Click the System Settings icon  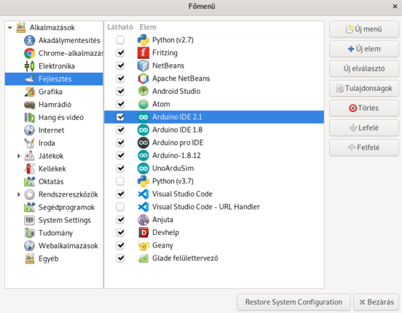tap(29, 220)
